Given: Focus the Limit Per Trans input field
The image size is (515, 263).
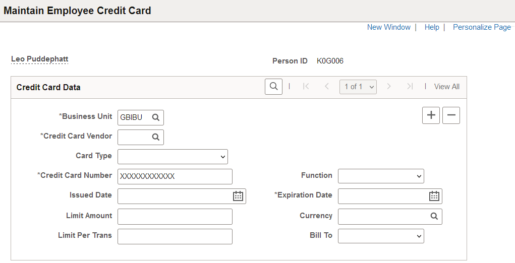Looking at the screenshot, I should [175, 236].
